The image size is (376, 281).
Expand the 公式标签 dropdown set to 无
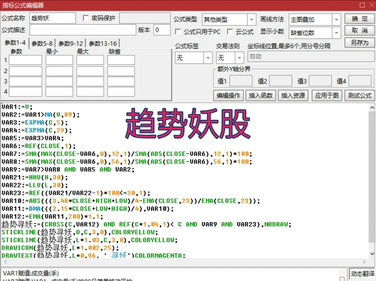pyautogui.click(x=194, y=58)
